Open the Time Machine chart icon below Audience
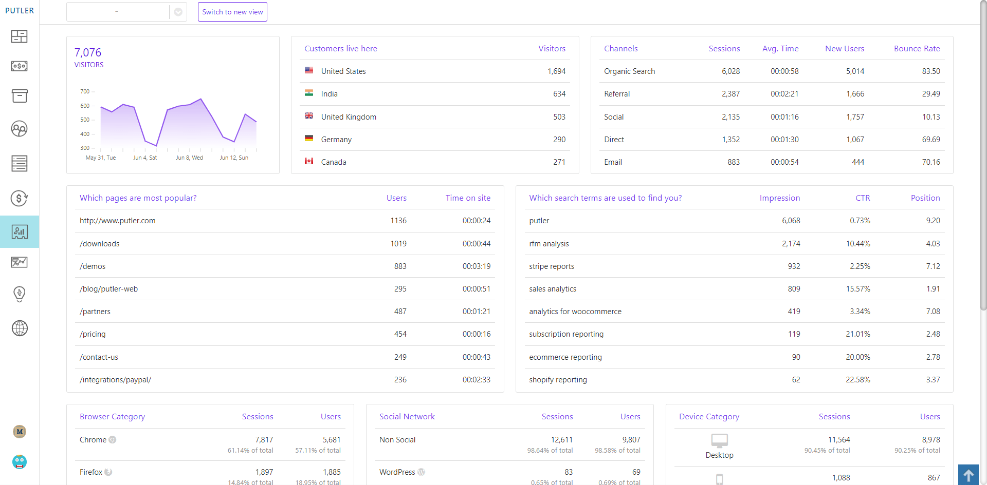This screenshot has height=485, width=987. [x=19, y=262]
